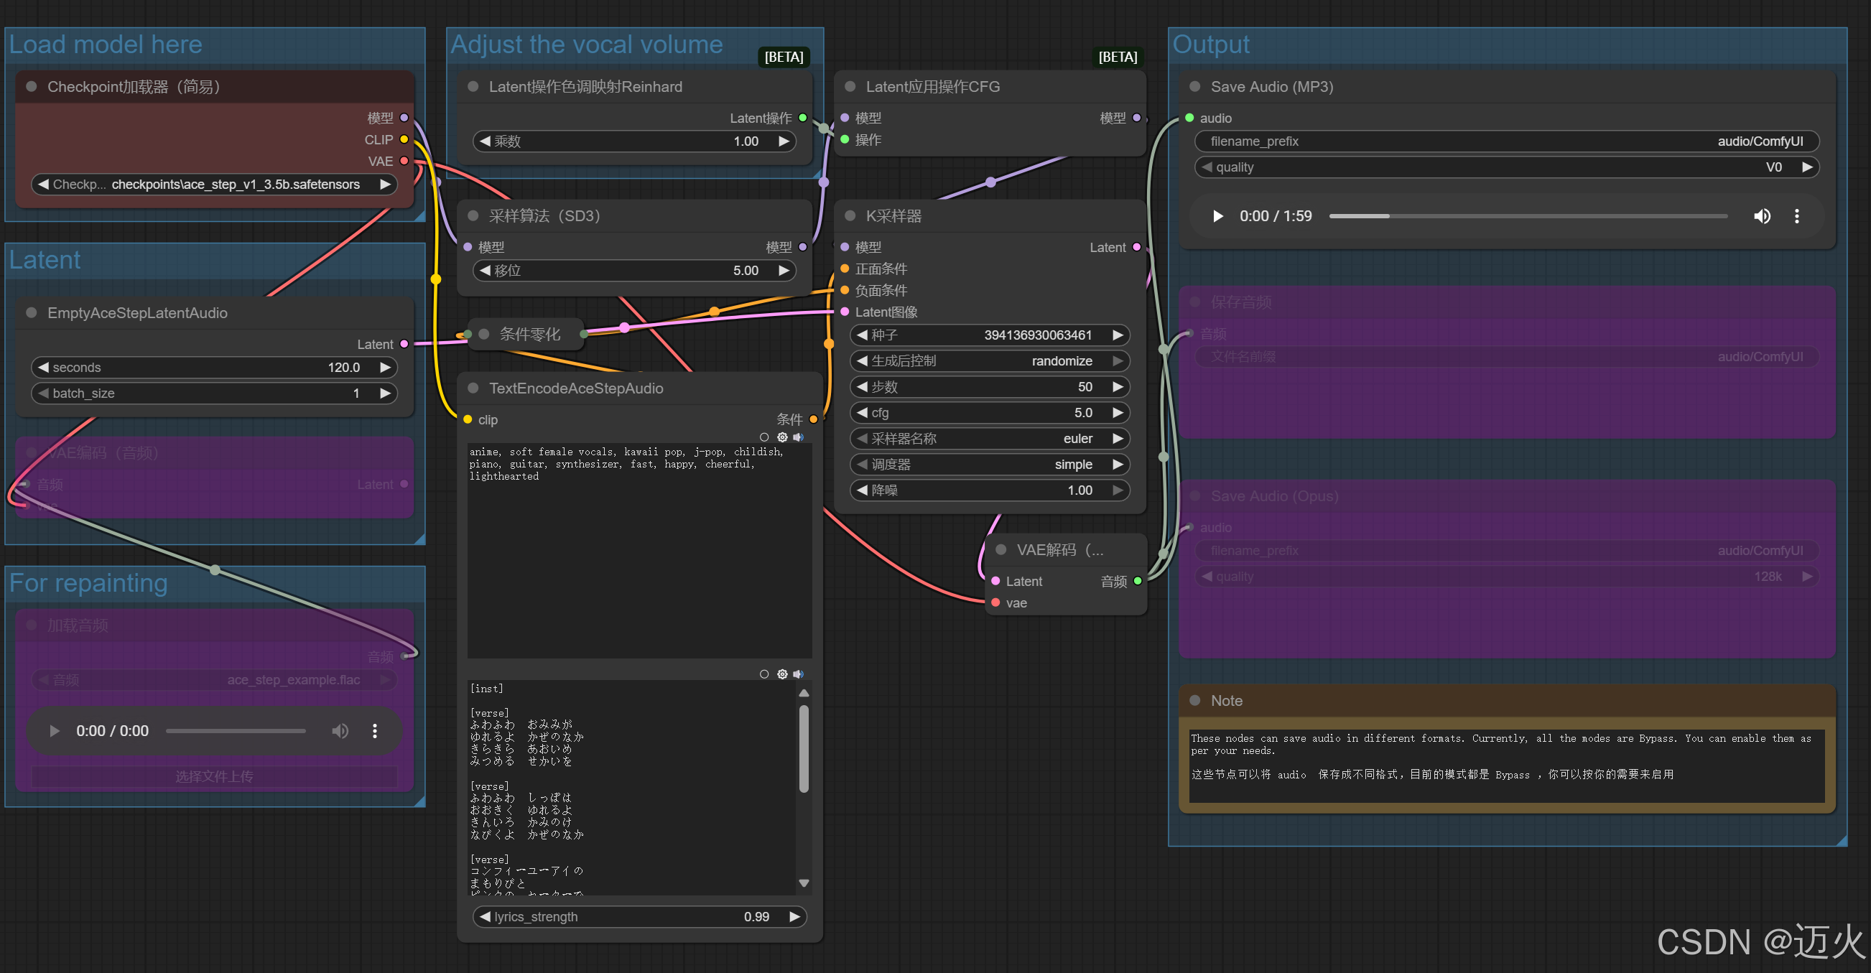
Task: Select previous checkpoint with left arrow
Action: pyautogui.click(x=43, y=185)
